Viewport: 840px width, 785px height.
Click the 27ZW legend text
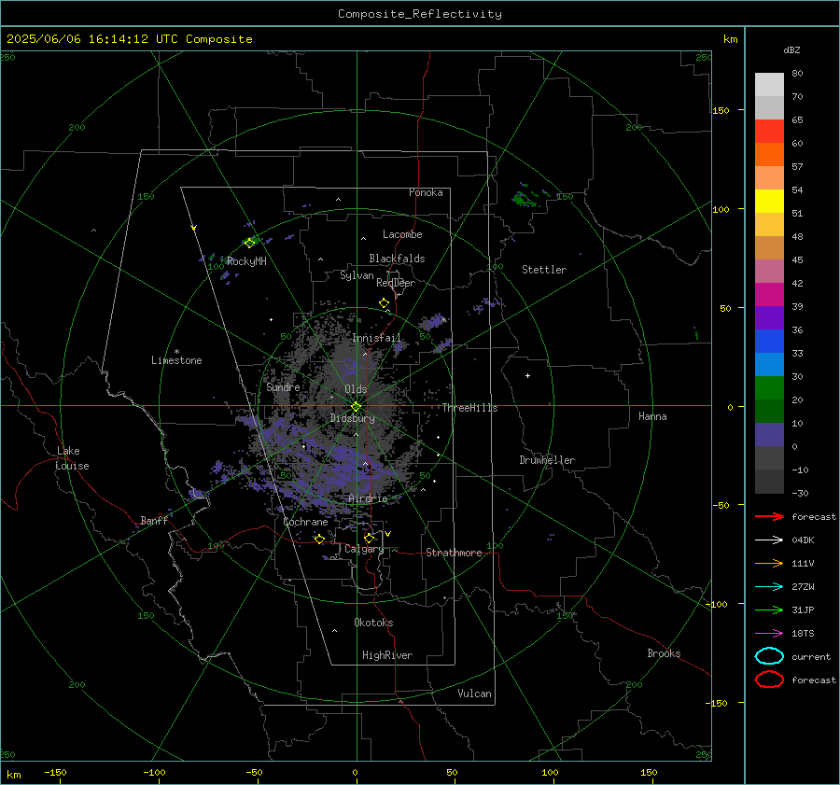tap(803, 587)
